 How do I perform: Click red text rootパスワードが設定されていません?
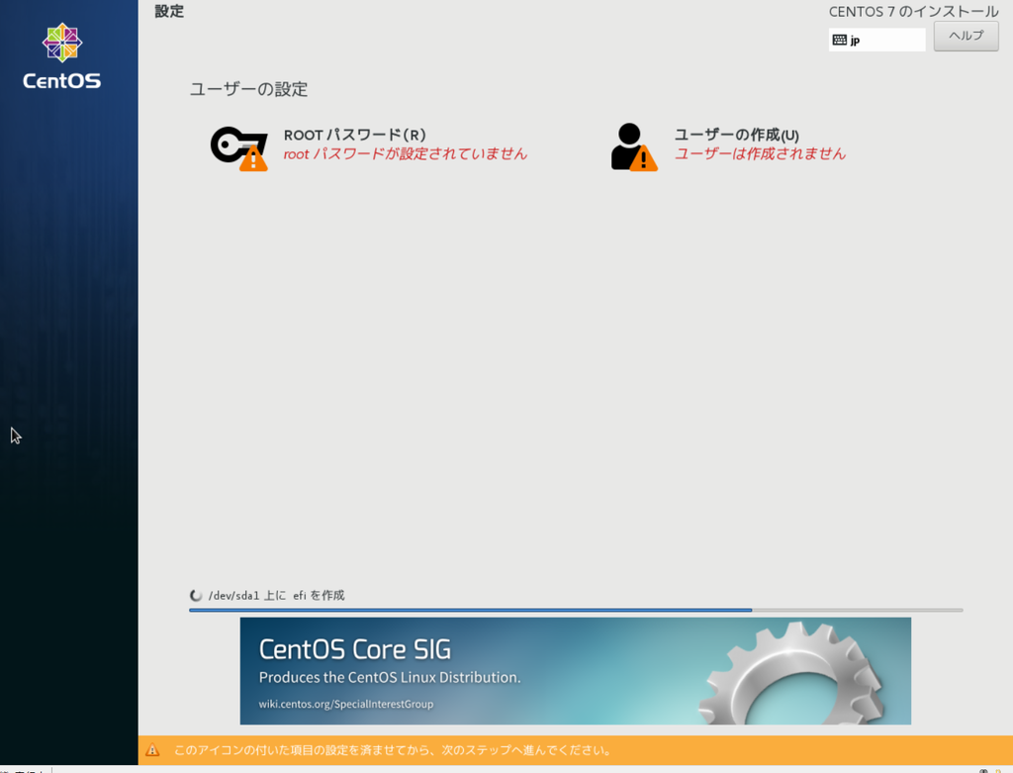coord(405,153)
